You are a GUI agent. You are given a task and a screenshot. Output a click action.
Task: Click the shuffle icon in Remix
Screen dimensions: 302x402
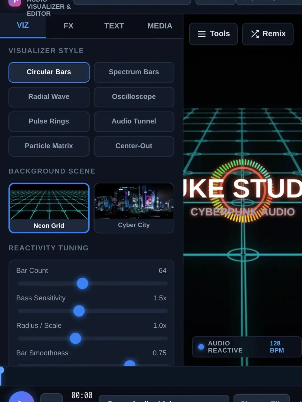click(x=255, y=34)
